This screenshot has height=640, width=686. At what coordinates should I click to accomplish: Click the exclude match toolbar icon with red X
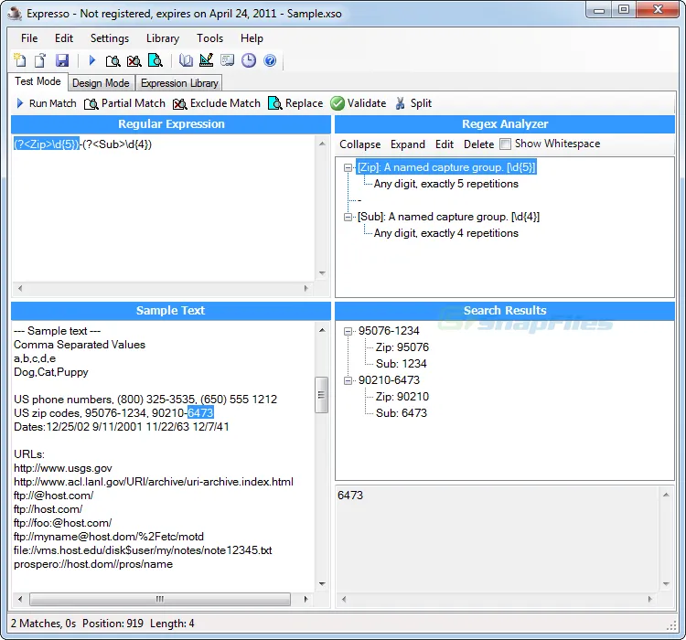134,60
